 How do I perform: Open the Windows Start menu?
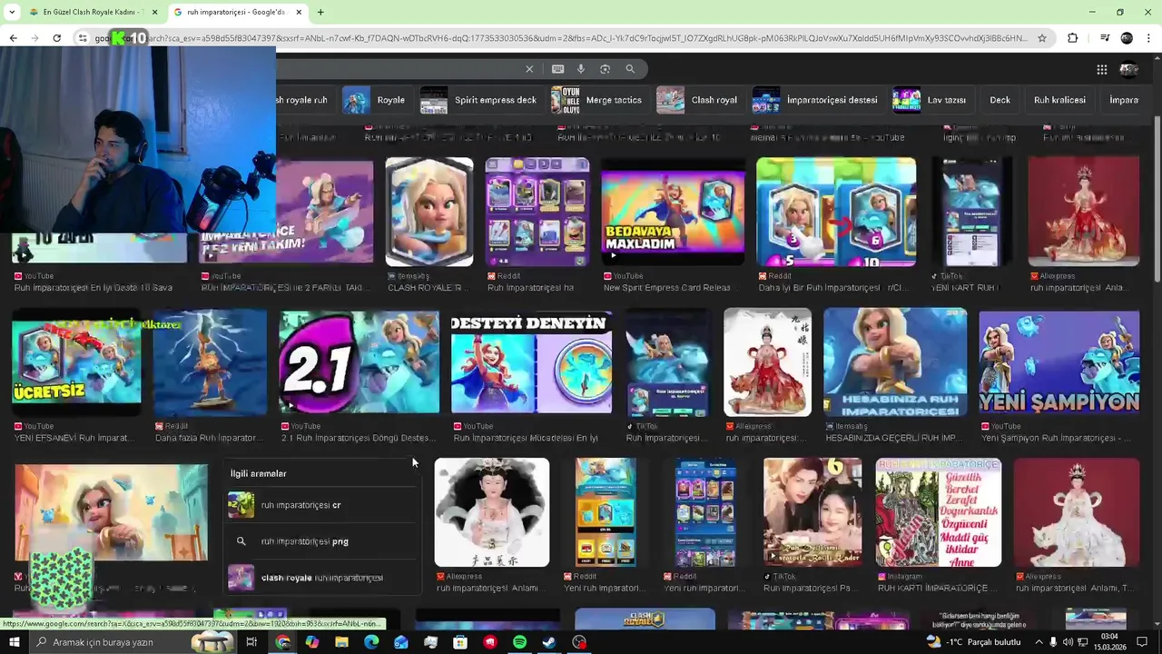tap(14, 642)
